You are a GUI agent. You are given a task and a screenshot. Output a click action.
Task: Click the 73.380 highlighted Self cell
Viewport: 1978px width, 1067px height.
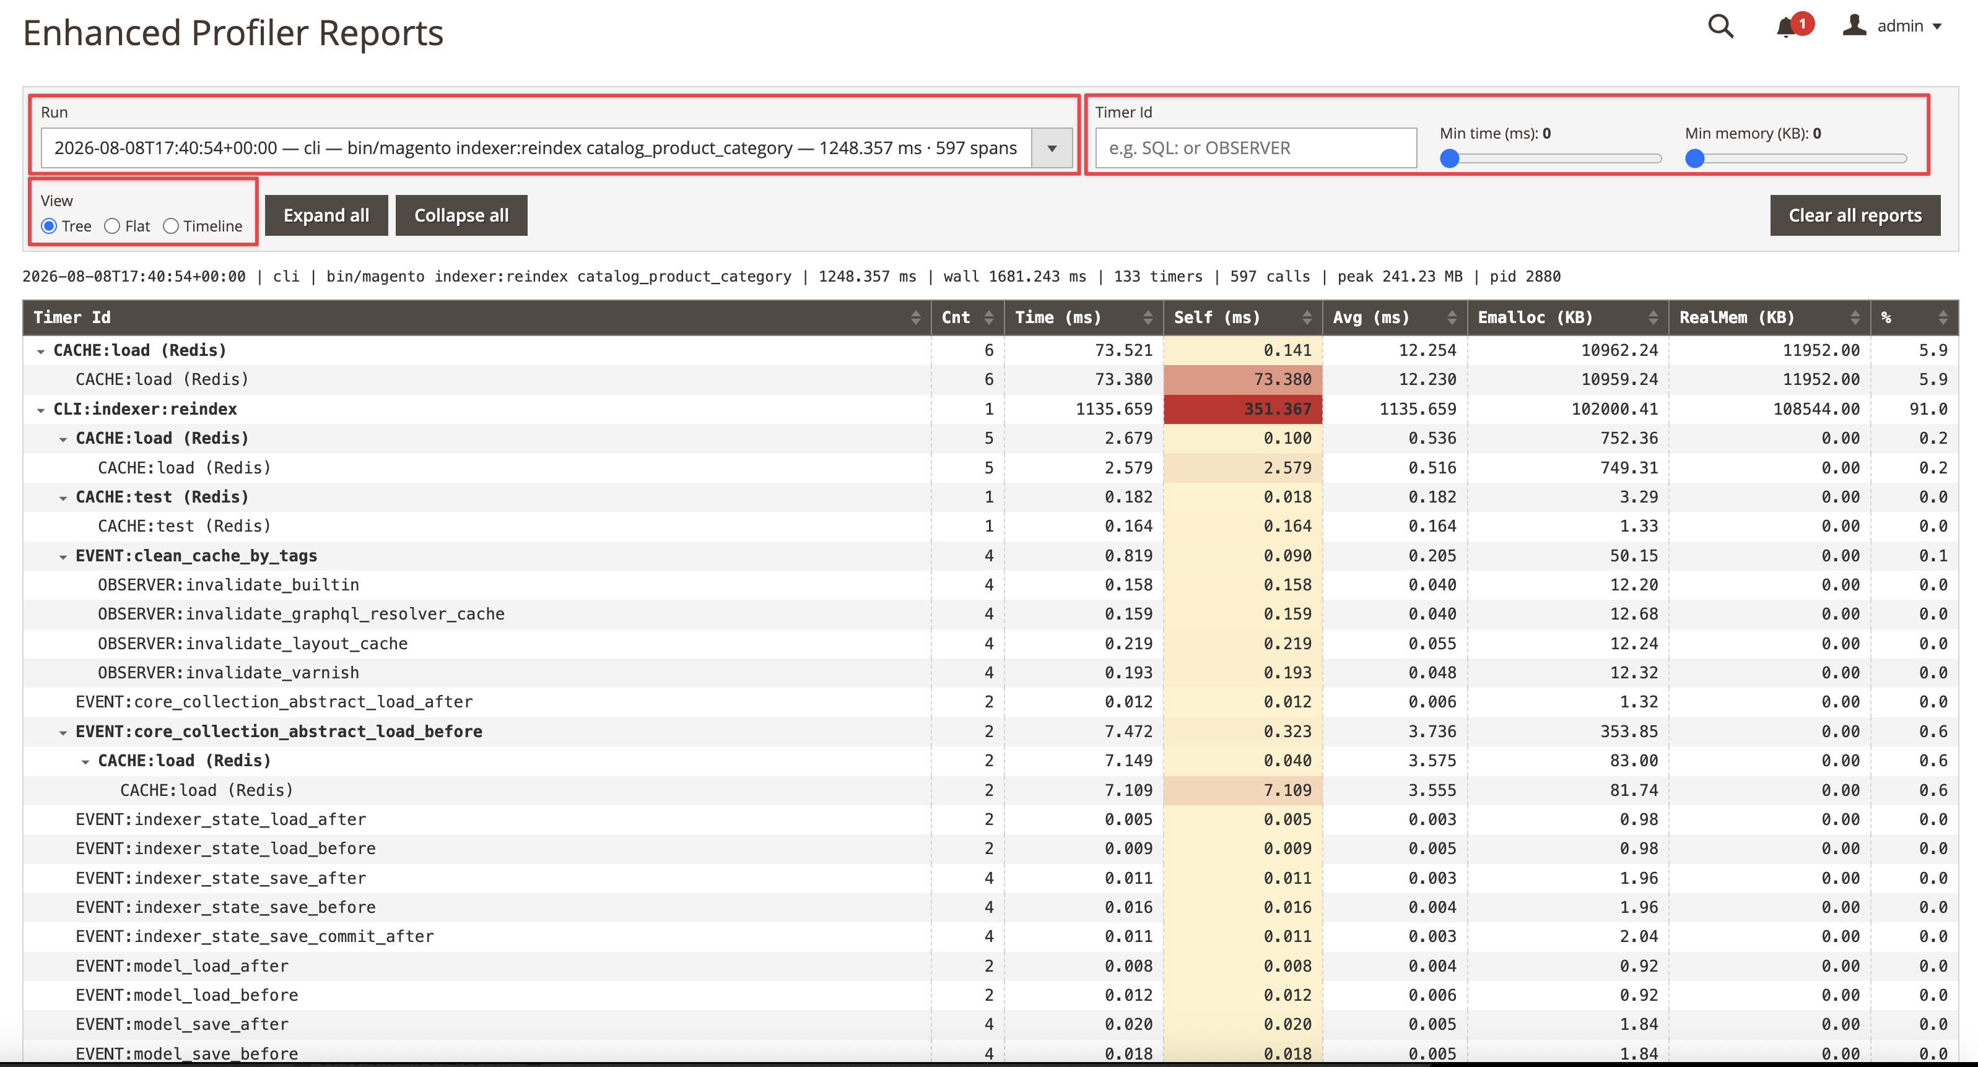1243,380
